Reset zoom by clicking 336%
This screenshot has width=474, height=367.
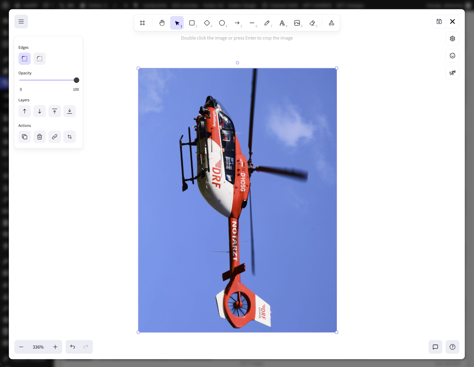pyautogui.click(x=38, y=347)
